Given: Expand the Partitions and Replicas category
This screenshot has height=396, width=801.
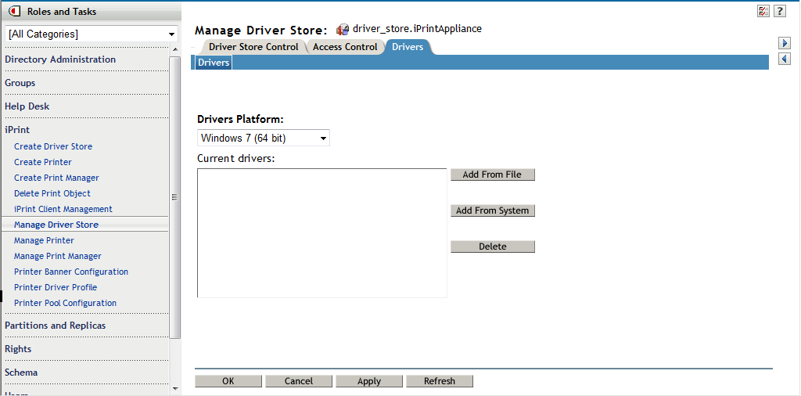Looking at the screenshot, I should pos(56,326).
